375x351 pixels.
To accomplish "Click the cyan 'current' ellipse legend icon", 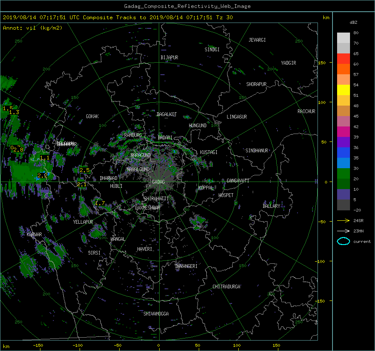I will (x=343, y=241).
